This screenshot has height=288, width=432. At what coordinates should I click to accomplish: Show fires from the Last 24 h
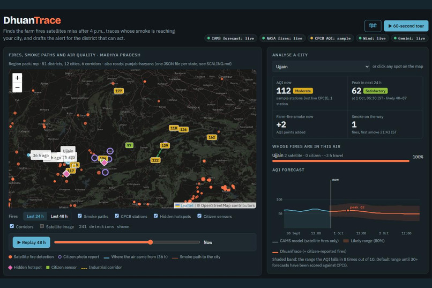(35, 216)
